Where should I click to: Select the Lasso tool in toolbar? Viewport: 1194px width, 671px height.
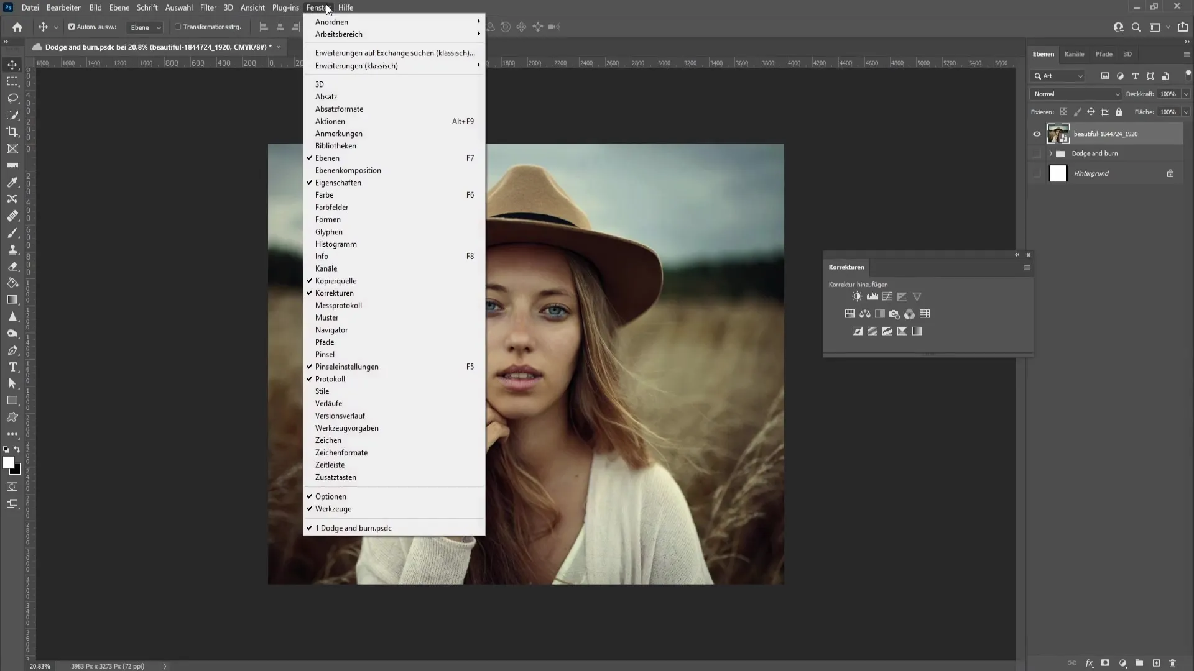pyautogui.click(x=12, y=98)
